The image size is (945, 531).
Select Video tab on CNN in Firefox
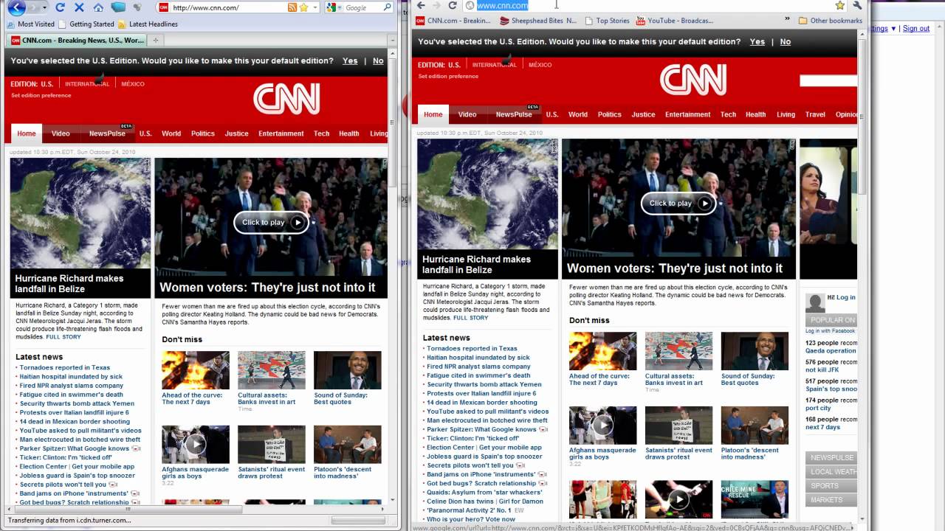coord(61,133)
